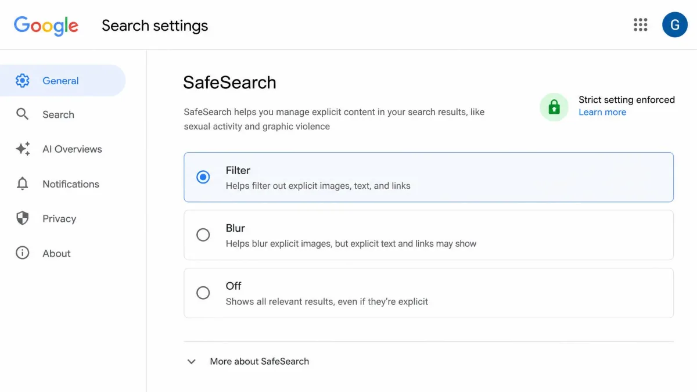697x392 pixels.
Task: Click the Google logo
Action: point(46,26)
